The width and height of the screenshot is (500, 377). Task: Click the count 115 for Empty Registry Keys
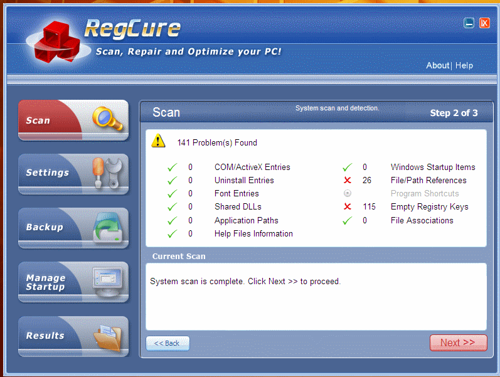[369, 206]
